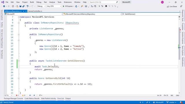Open the Any CPU platform dropdown

pos(54,6)
